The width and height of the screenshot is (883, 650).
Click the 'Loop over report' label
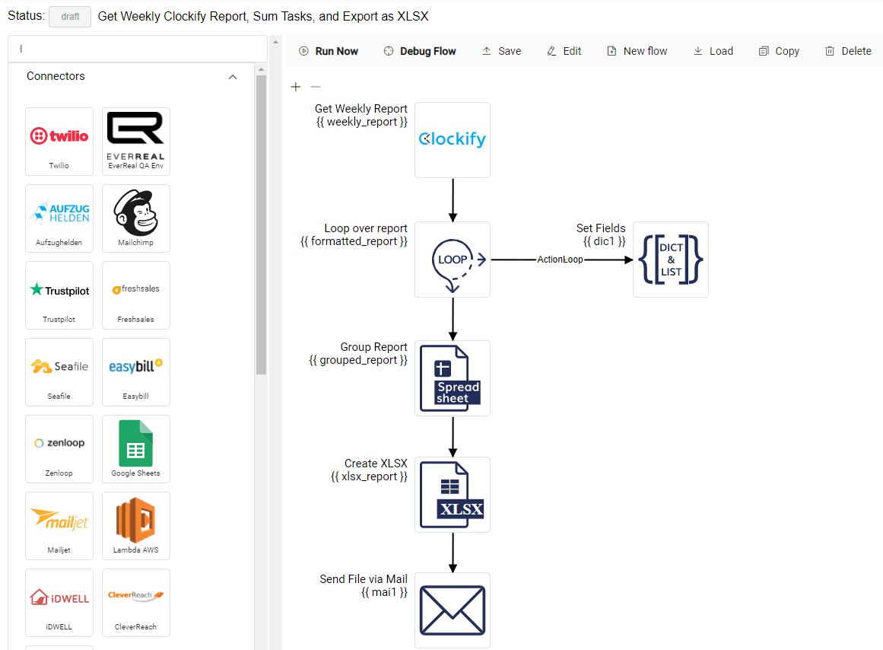pos(366,228)
